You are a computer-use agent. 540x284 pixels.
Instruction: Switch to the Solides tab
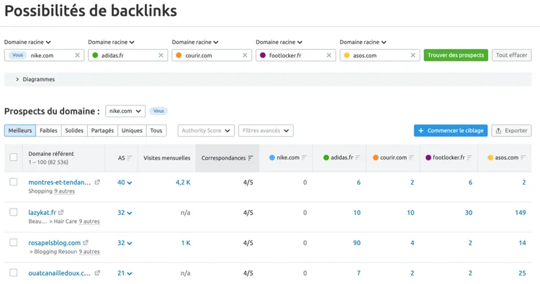click(74, 131)
